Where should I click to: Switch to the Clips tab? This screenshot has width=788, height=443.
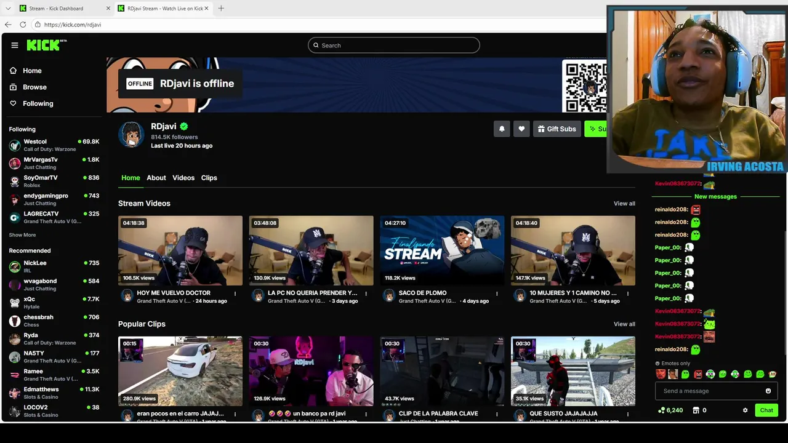click(x=209, y=178)
